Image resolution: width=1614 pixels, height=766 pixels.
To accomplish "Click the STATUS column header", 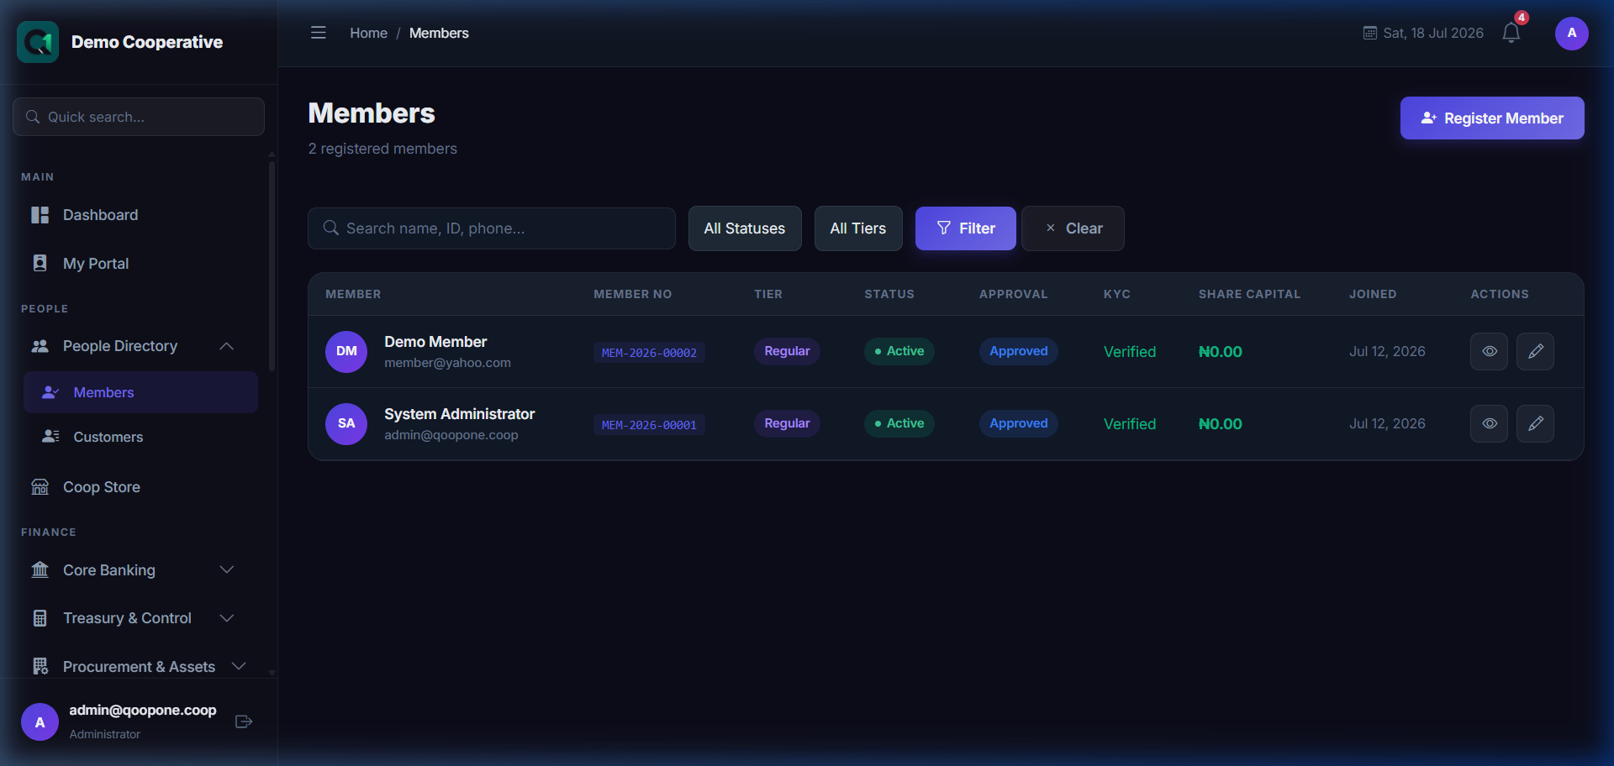I will [x=889, y=294].
